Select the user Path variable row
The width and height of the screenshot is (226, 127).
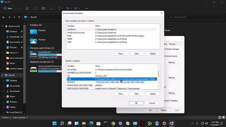pos(112,36)
